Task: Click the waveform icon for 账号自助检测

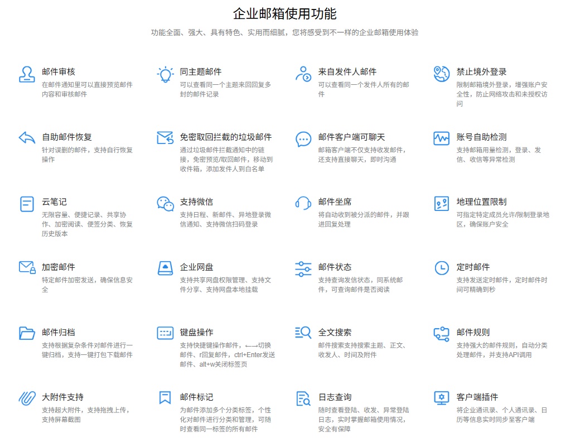Action: (x=441, y=138)
